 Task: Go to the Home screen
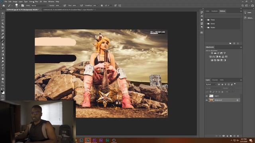4,6
